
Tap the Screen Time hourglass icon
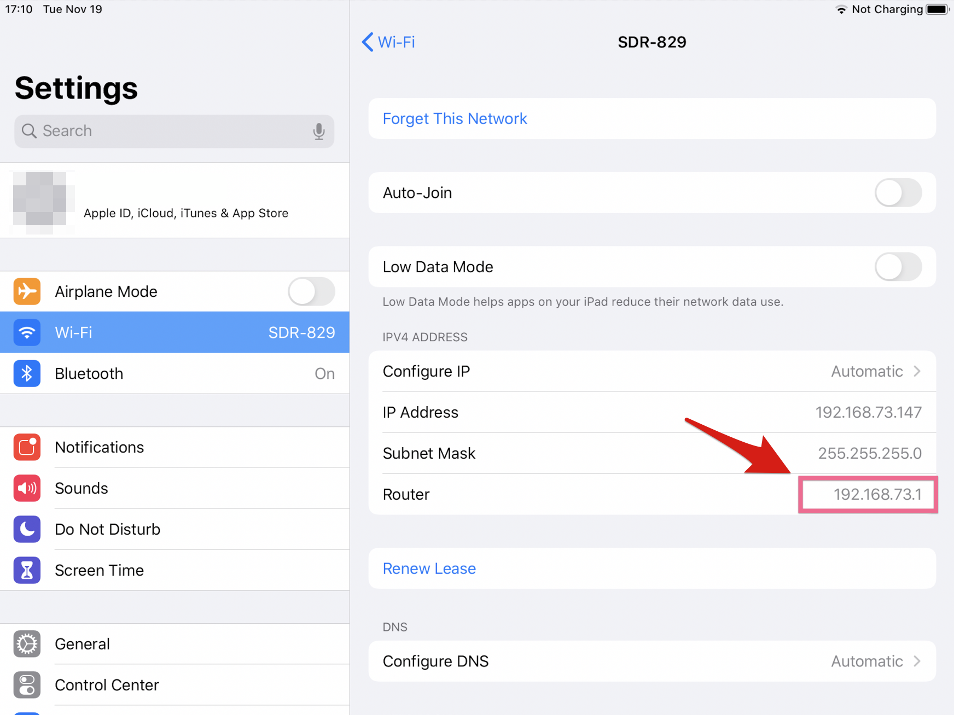27,570
